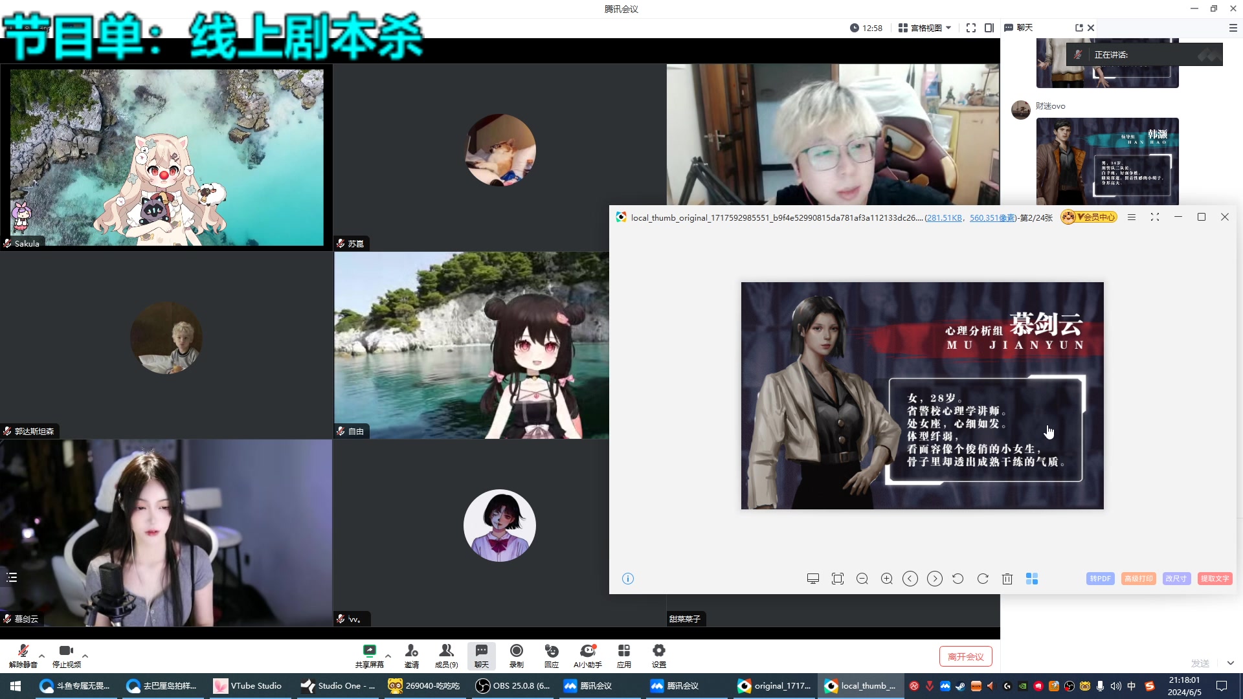The image size is (1243, 699).
Task: Click the 281.51KB file size link
Action: 945,218
